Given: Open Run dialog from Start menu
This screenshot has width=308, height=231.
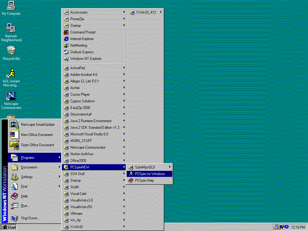Looking at the screenshot, I should point(25,206).
